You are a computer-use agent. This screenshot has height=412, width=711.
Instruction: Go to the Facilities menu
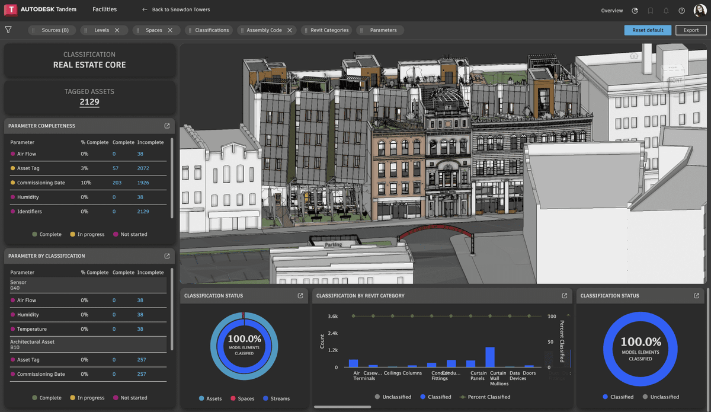click(x=104, y=9)
